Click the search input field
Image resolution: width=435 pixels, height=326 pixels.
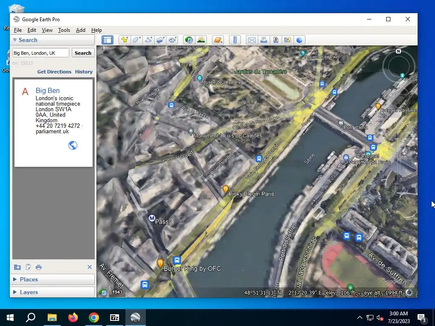click(40, 53)
